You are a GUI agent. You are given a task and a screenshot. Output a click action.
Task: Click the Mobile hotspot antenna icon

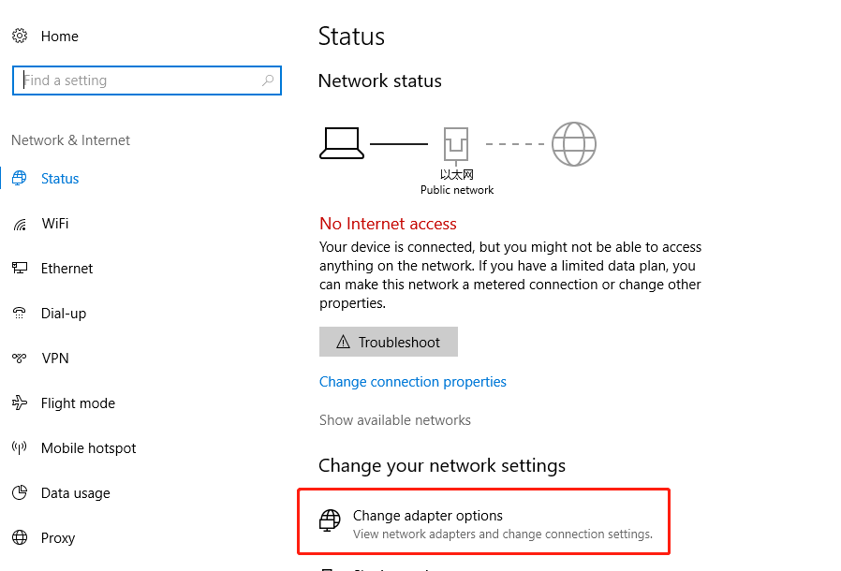[x=20, y=447]
